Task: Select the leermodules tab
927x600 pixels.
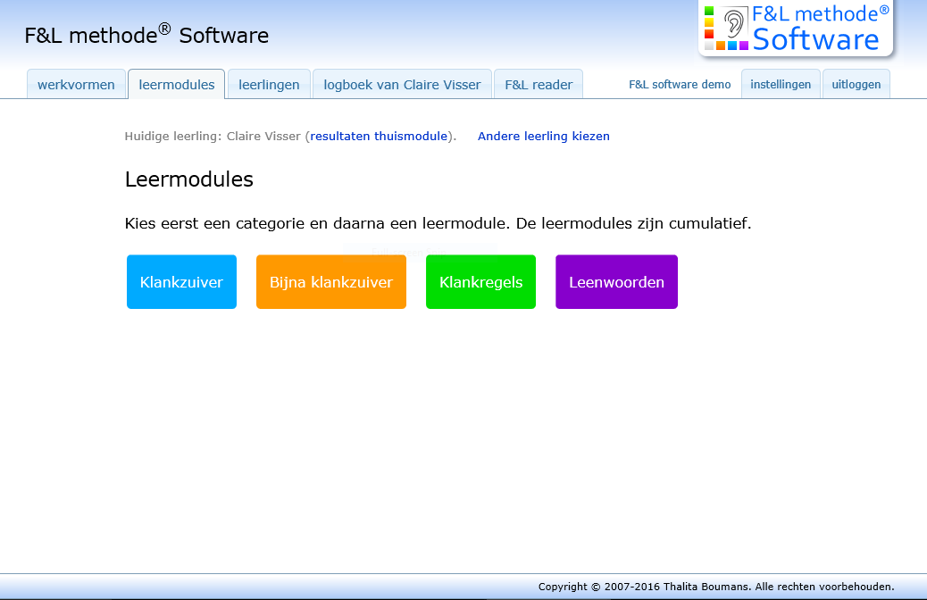Action: 177,85
